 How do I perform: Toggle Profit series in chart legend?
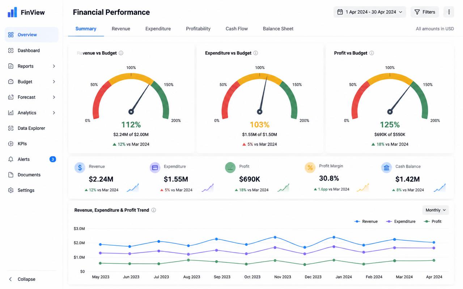pos(433,221)
